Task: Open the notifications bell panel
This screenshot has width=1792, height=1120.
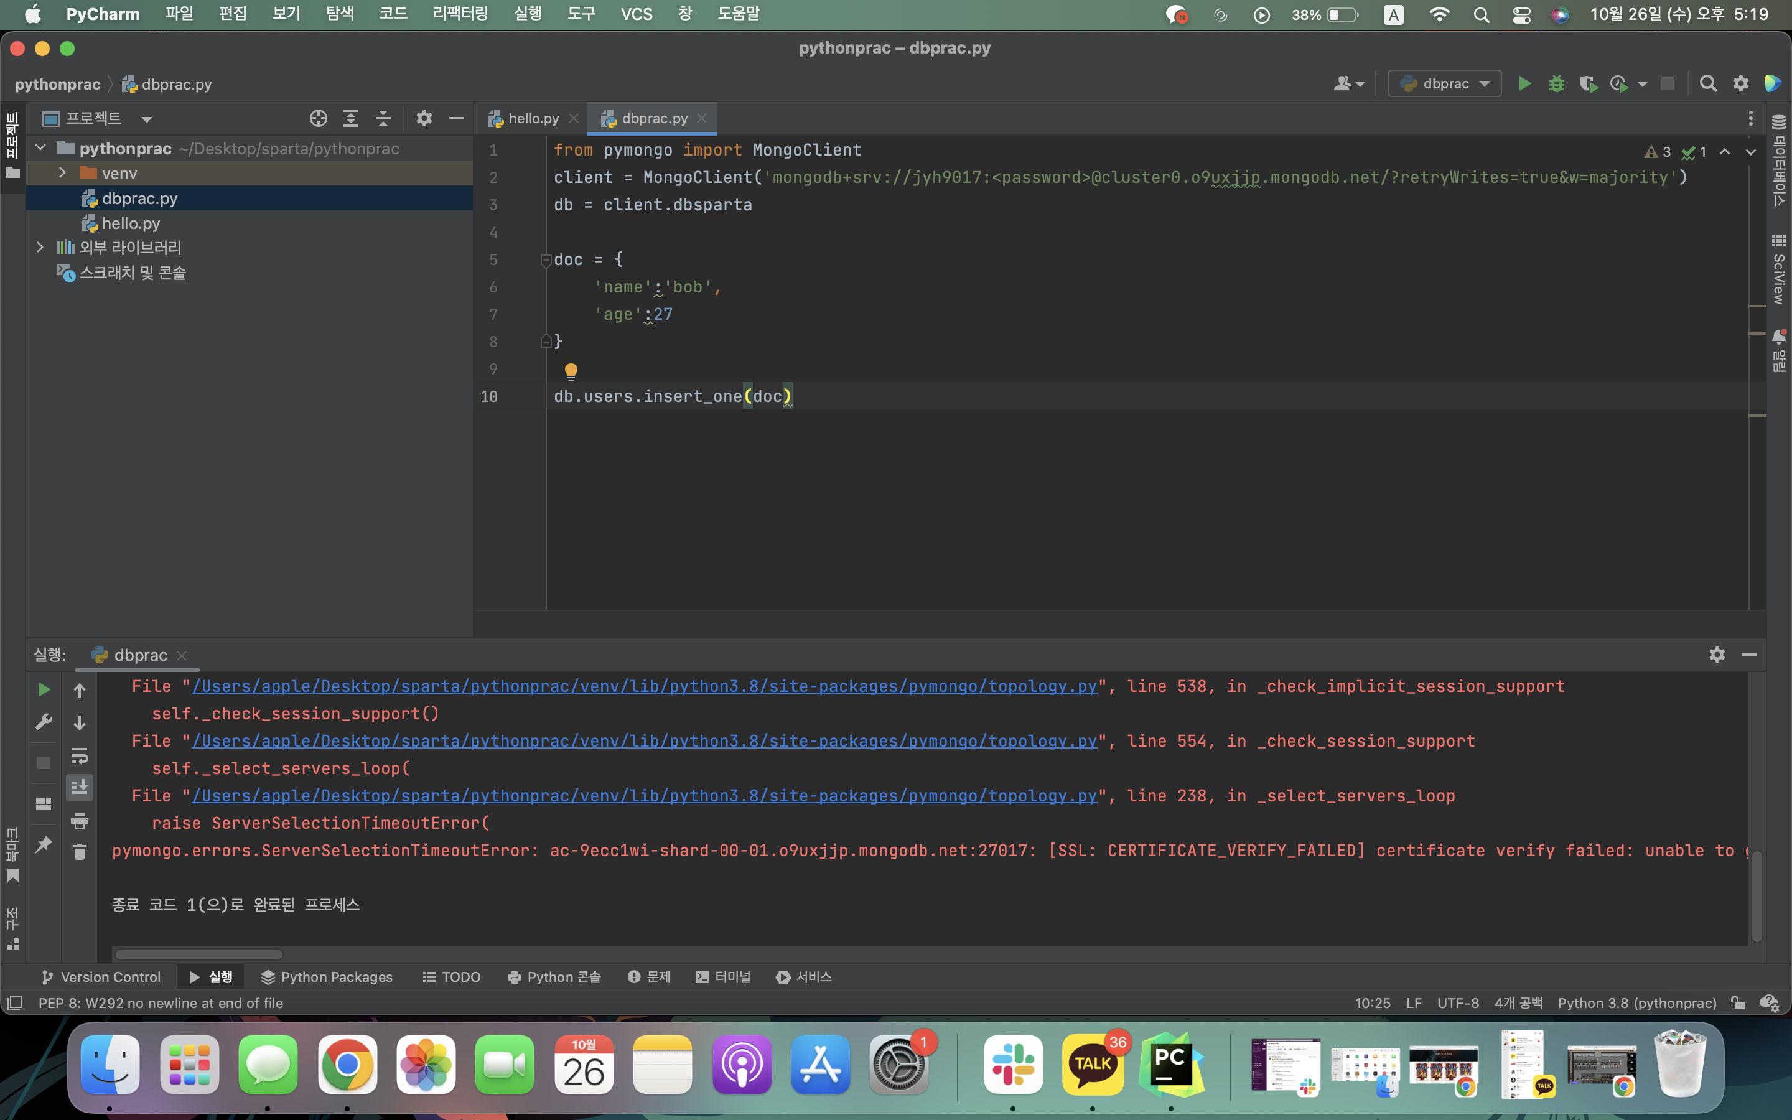Action: (x=1779, y=350)
